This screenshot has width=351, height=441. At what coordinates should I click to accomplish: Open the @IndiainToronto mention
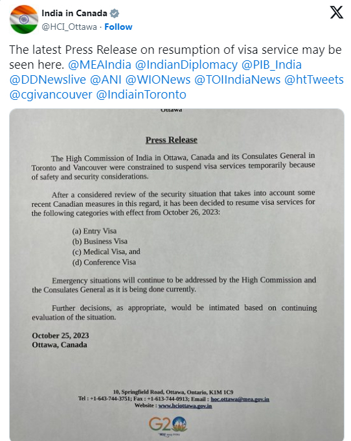(x=141, y=95)
